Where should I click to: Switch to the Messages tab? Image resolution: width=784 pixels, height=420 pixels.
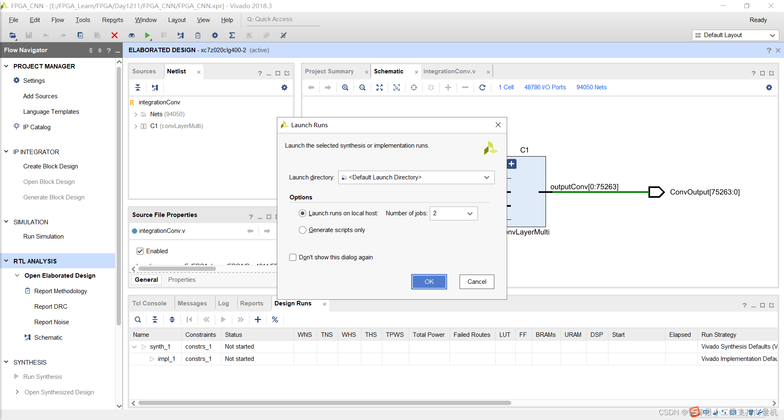(x=192, y=303)
